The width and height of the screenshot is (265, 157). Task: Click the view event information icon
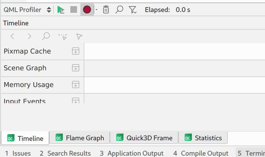click(x=80, y=36)
